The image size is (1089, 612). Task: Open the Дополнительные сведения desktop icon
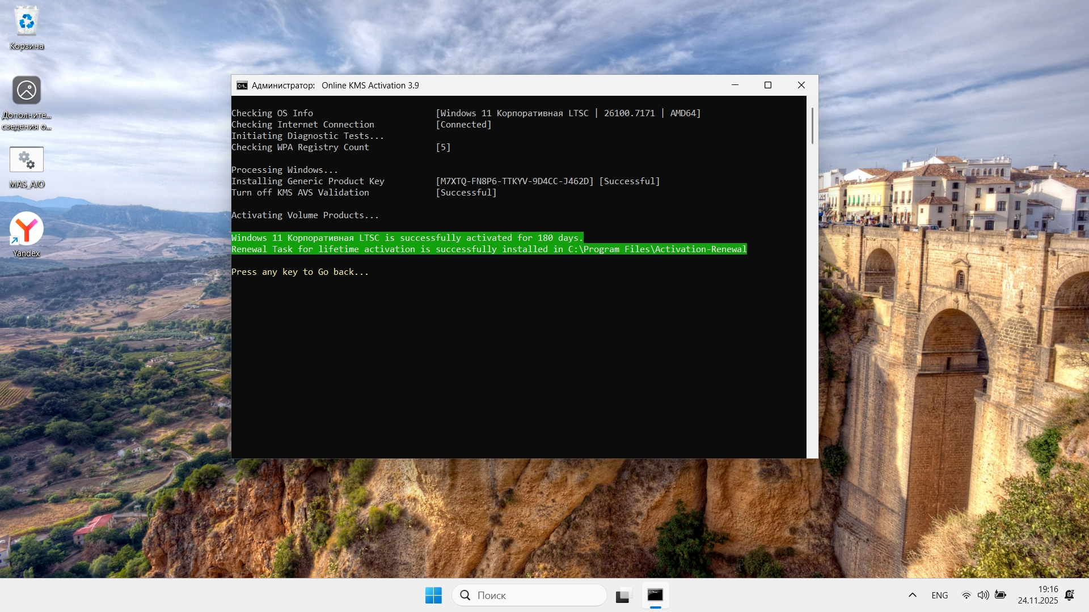(27, 91)
